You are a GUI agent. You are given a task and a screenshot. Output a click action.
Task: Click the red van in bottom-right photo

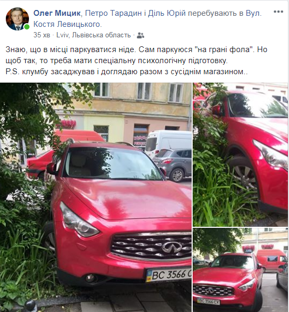pyautogui.click(x=272, y=260)
